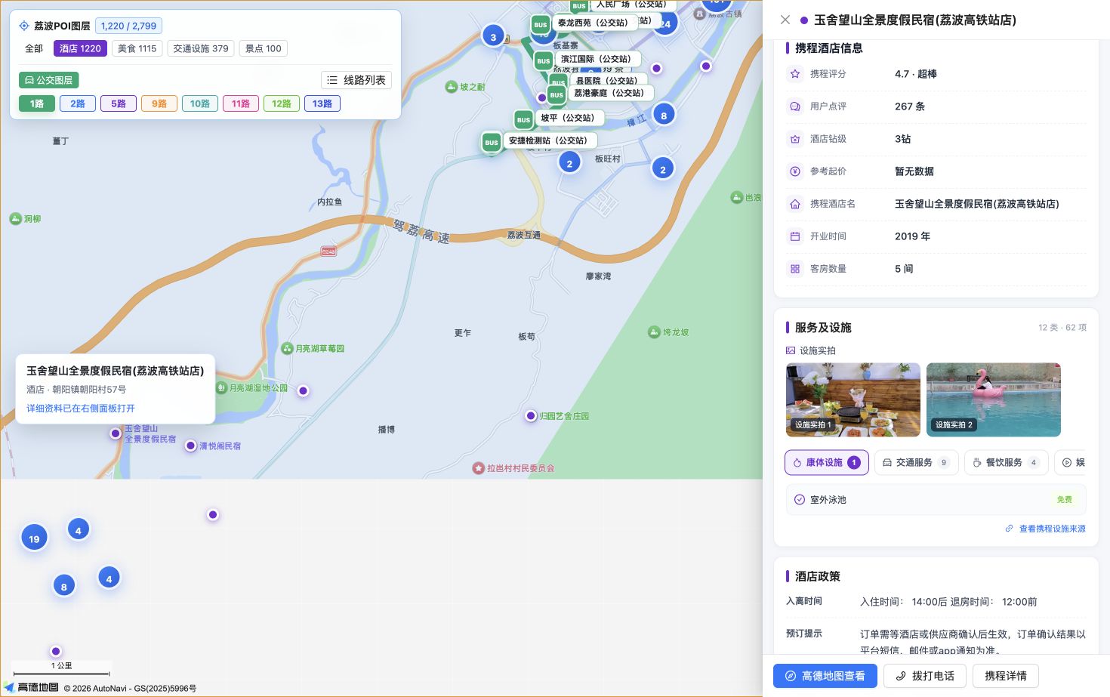The width and height of the screenshot is (1110, 697).
Task: Open the cluster marker showing 19
Action: (x=34, y=538)
